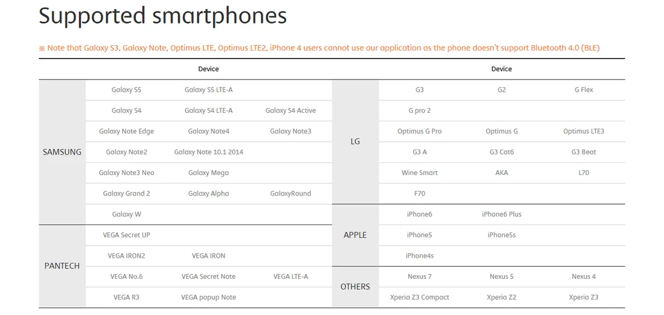
Task: Select the 'AKA' cell
Action: pos(502,173)
